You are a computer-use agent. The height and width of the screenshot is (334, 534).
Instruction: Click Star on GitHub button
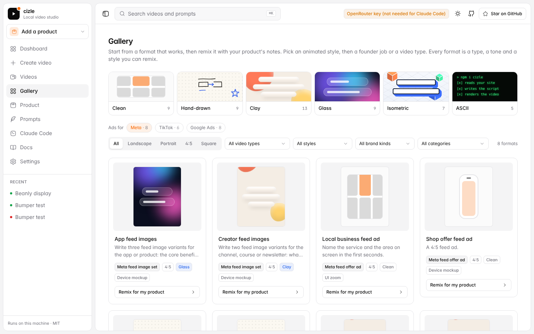tap(502, 14)
